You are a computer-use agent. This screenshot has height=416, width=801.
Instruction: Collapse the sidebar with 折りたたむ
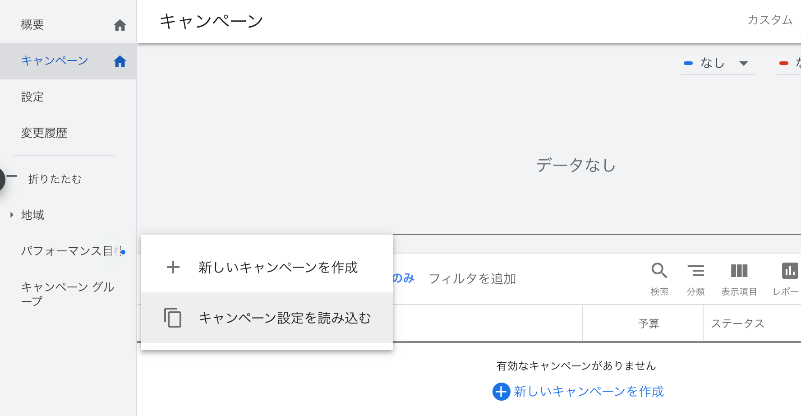(55, 179)
